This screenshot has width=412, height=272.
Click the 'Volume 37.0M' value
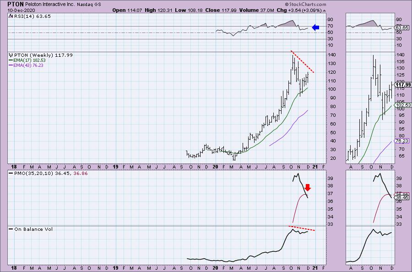tap(256, 11)
